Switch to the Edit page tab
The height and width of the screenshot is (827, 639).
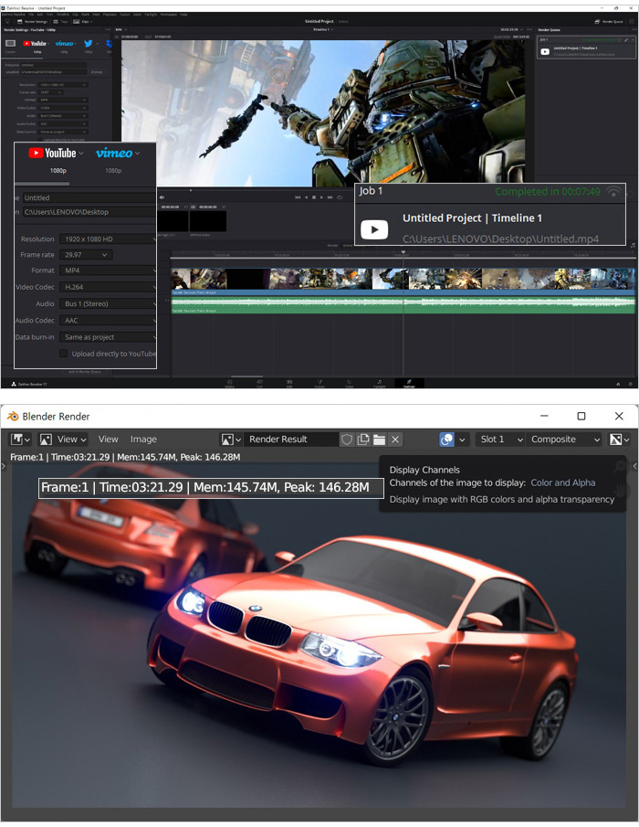tap(289, 383)
